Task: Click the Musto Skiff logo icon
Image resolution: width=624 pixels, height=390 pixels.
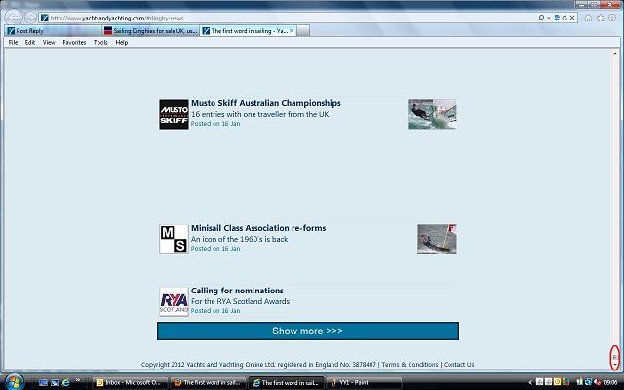Action: [174, 115]
